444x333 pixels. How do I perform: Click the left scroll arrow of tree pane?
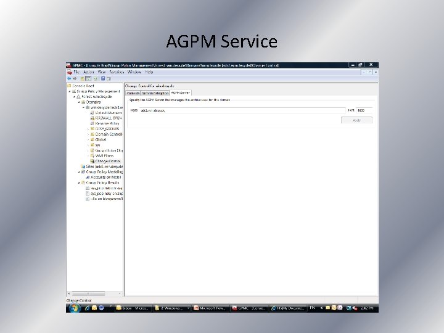tap(69, 294)
